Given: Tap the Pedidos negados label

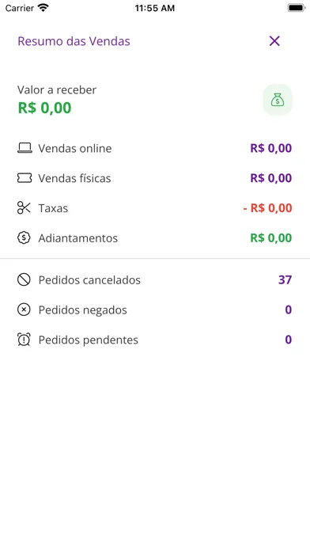Looking at the screenshot, I should (x=82, y=310).
